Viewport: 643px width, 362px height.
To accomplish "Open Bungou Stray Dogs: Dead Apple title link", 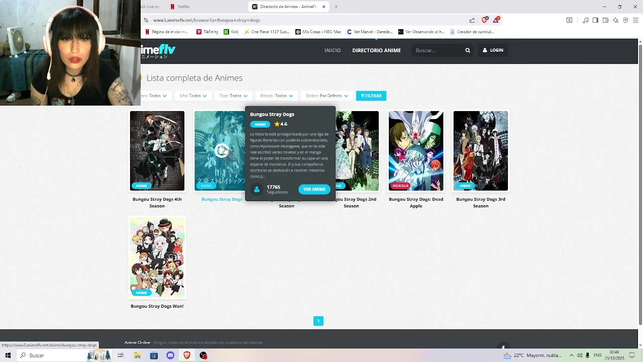I will [416, 203].
